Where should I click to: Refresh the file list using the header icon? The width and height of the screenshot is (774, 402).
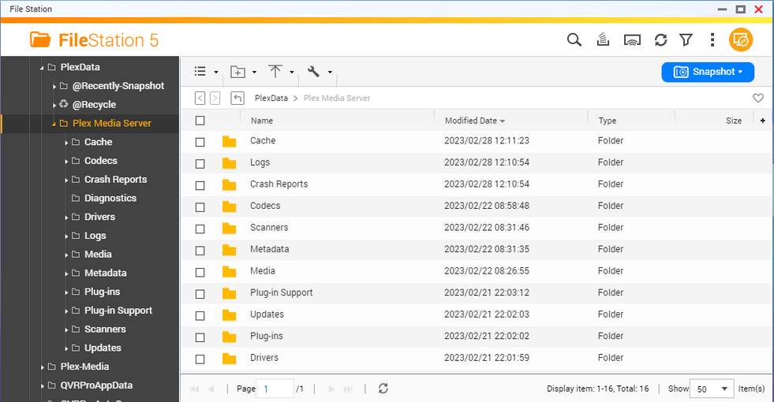point(660,40)
